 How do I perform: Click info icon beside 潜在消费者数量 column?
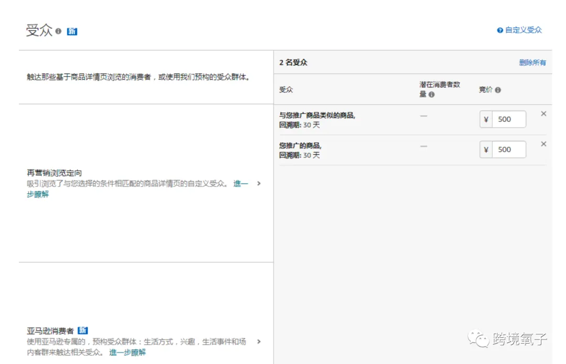point(431,95)
